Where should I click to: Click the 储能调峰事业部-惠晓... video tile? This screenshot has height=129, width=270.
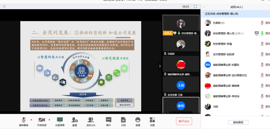tap(181, 66)
